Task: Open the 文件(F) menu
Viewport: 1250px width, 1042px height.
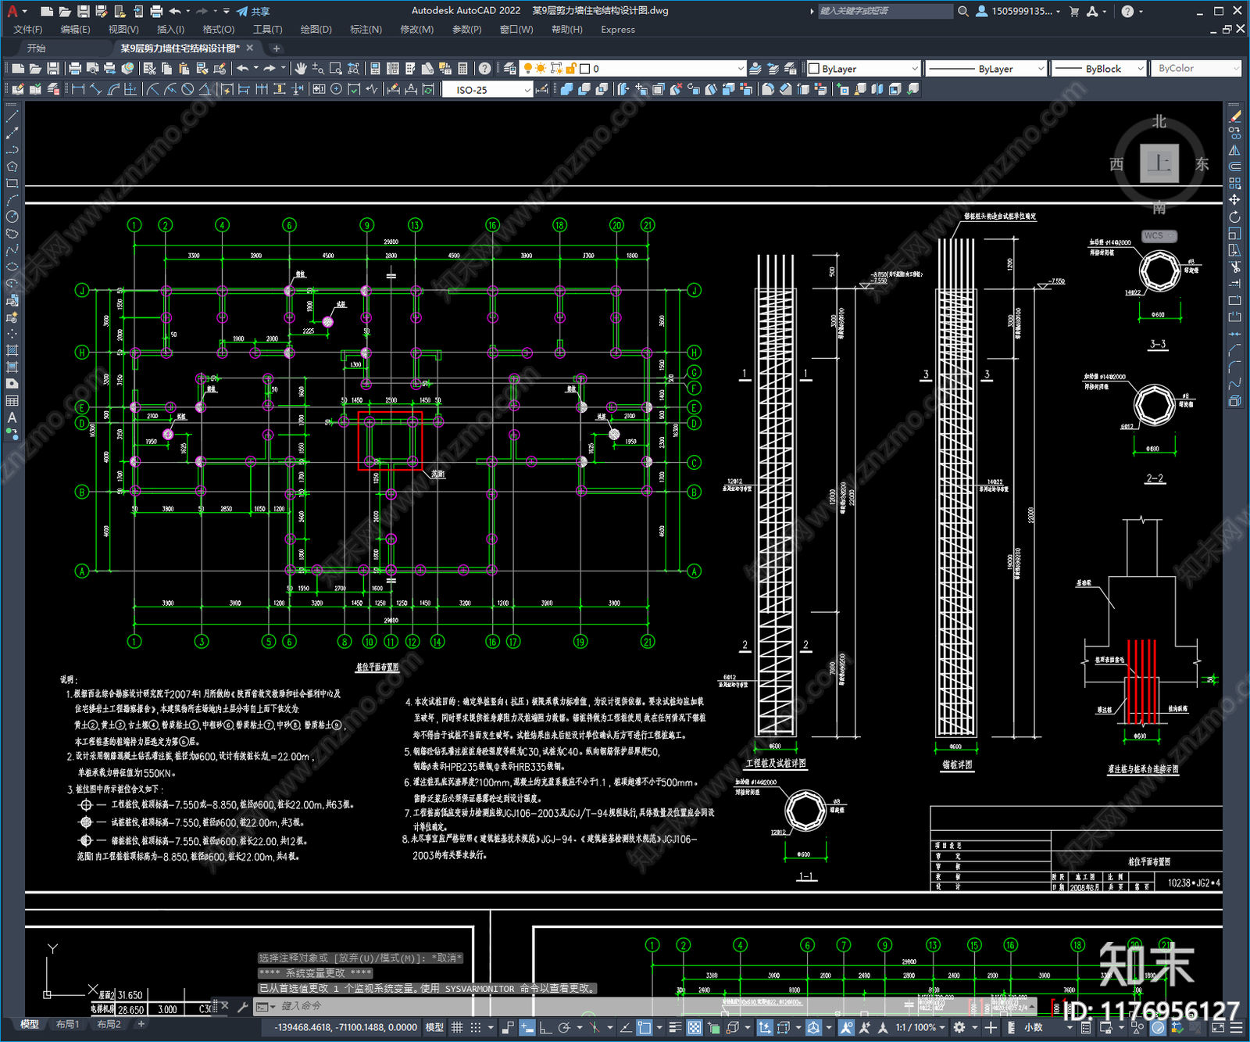Action: 28,30
